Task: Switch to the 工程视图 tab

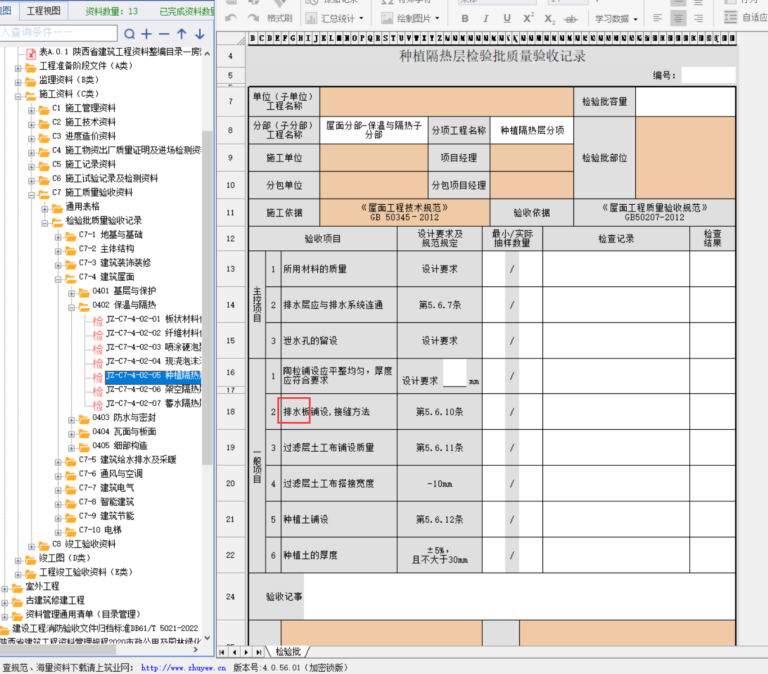Action: point(43,11)
